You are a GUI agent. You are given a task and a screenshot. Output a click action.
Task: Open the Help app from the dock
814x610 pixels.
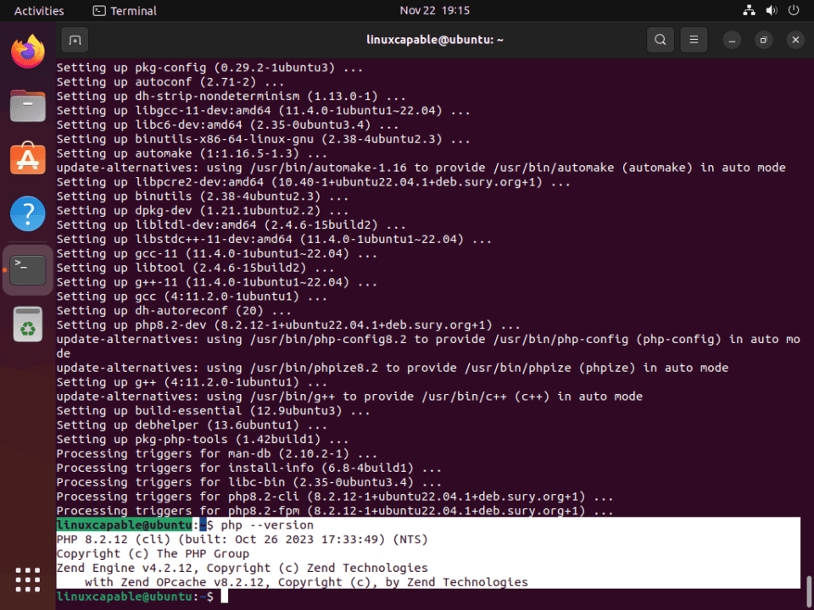click(27, 214)
